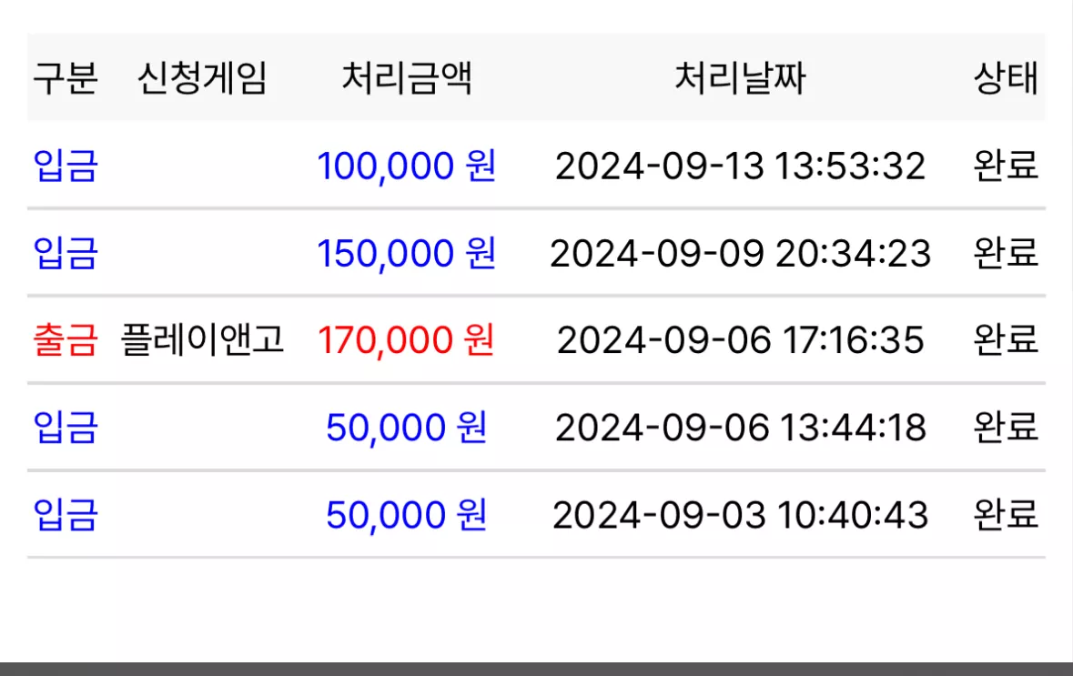Click 입금 label in the 100,000 원 row
The image size is (1073, 676).
[66, 166]
